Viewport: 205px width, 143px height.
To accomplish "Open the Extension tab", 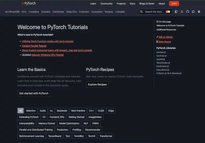I will pyautogui.click(x=84, y=12).
